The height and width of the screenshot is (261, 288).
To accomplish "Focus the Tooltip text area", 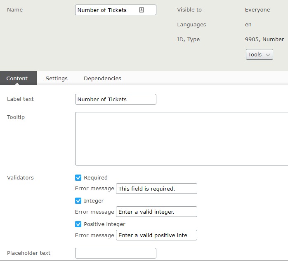I will 182,138.
